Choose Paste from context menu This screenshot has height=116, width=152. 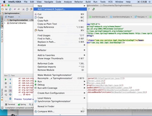point(60,30)
